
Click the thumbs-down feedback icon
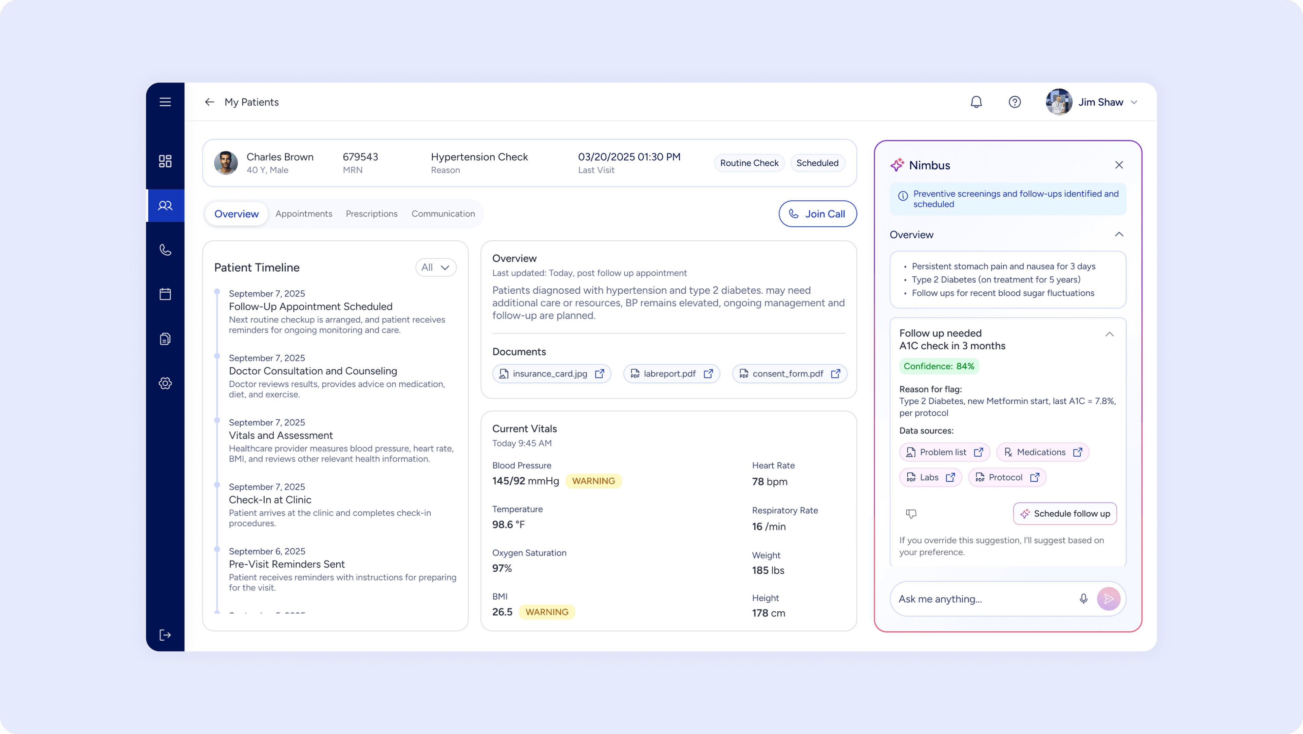coord(910,514)
